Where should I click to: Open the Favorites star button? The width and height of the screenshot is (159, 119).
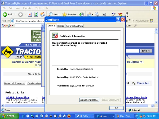click(69, 15)
